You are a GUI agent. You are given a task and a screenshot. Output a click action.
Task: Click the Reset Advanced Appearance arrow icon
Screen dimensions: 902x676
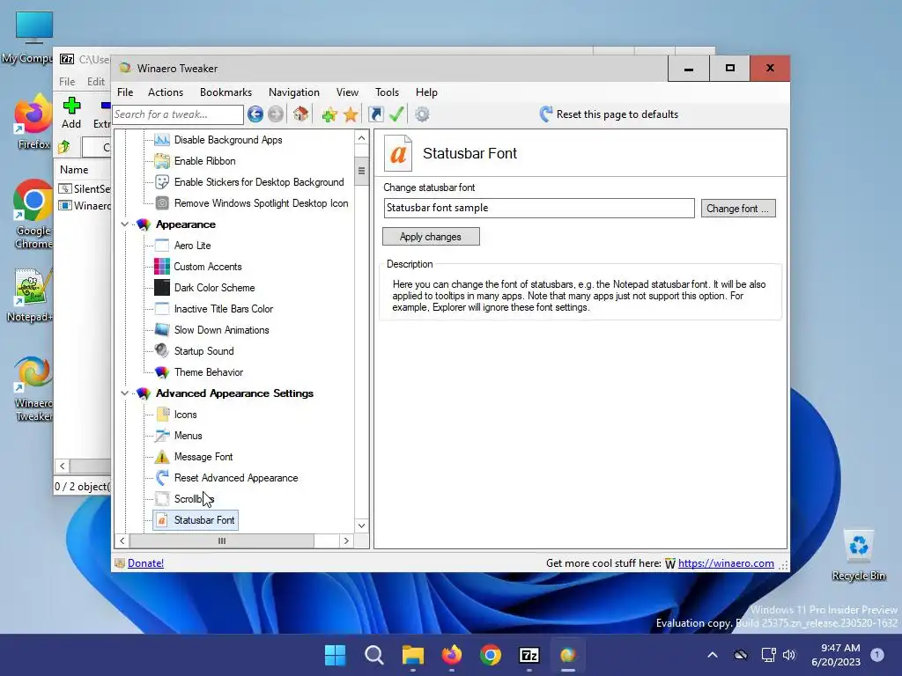click(162, 478)
